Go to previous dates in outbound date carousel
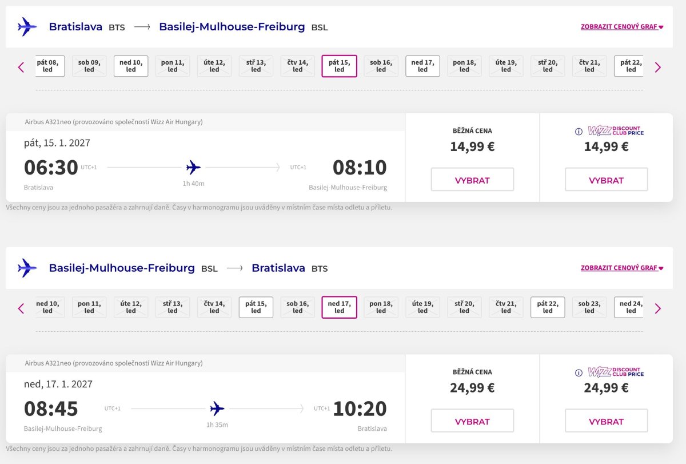The width and height of the screenshot is (686, 464). tap(21, 67)
